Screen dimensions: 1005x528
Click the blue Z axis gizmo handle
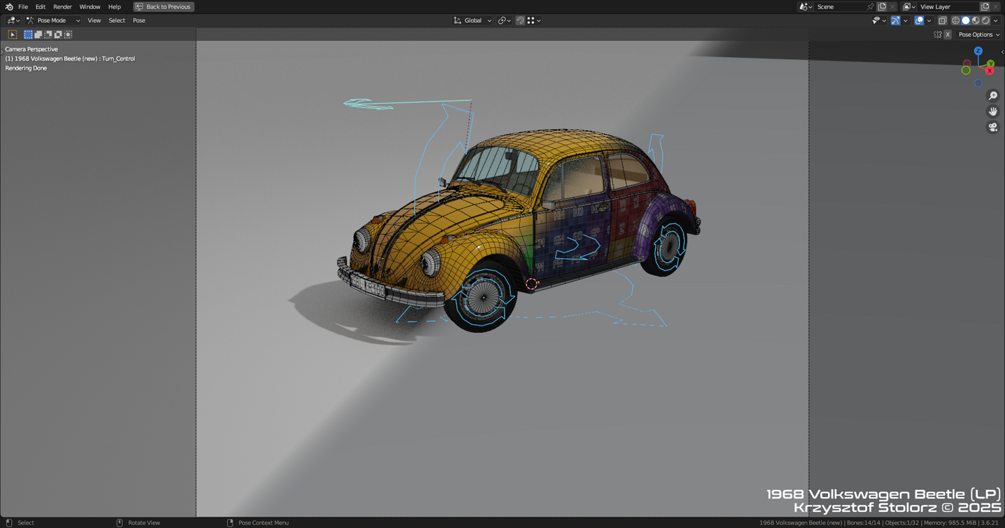[x=978, y=51]
